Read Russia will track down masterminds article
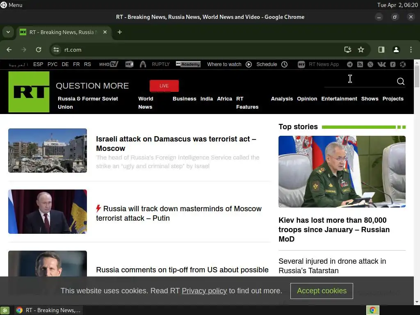This screenshot has height=315, width=420. pos(179,213)
